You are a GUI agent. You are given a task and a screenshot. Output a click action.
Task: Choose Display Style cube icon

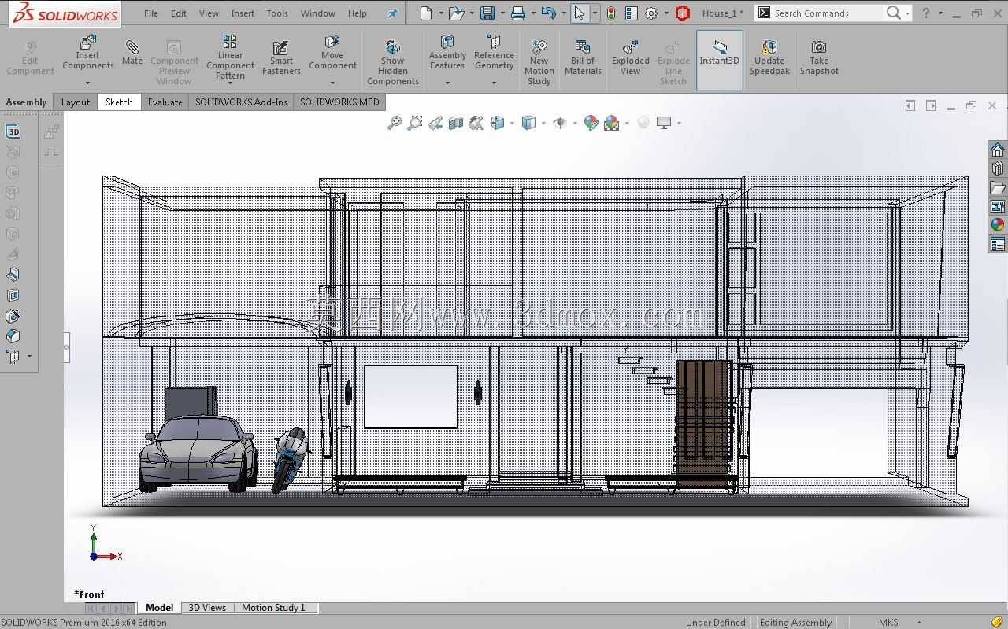[528, 123]
